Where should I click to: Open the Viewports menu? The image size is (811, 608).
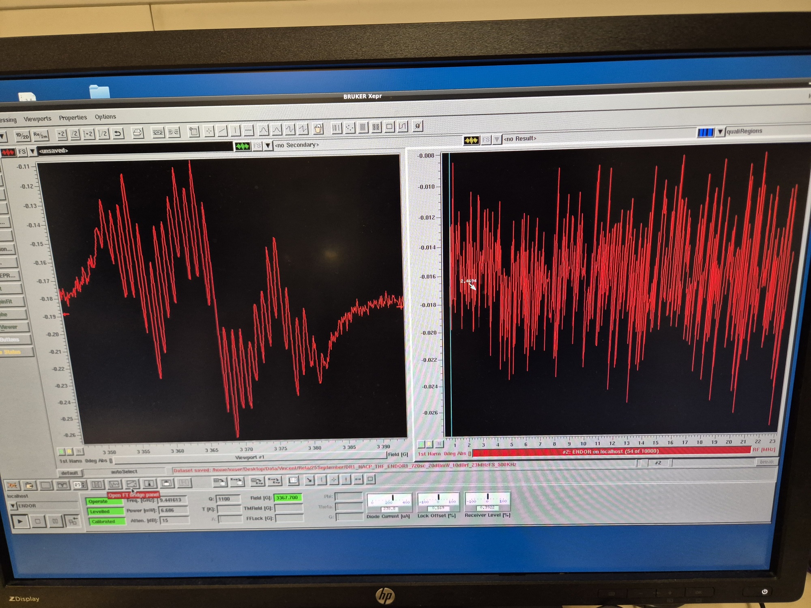pos(37,119)
